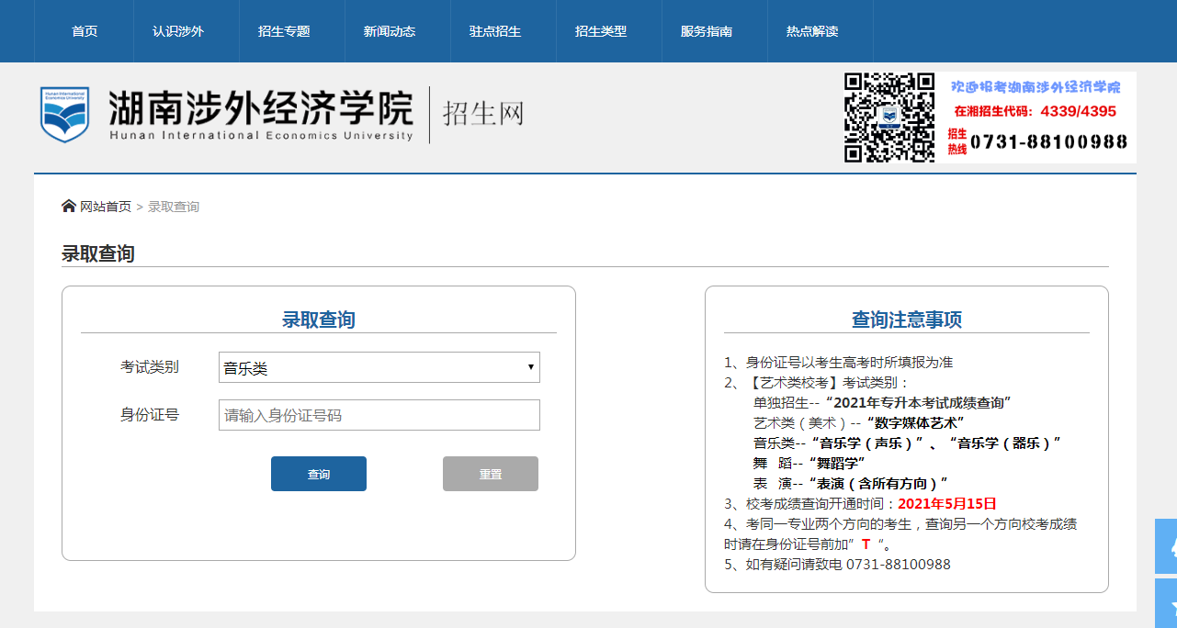The width and height of the screenshot is (1177, 628).
Task: Click the 身份证号 input field
Action: (379, 415)
